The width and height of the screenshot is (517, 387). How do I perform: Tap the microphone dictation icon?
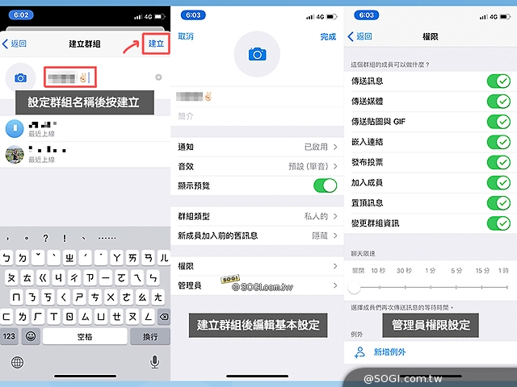154,362
